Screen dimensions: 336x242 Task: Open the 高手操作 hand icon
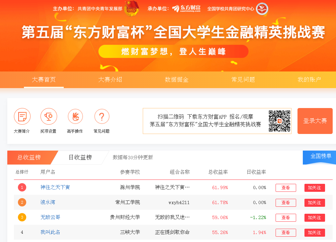pyautogui.click(x=75, y=117)
